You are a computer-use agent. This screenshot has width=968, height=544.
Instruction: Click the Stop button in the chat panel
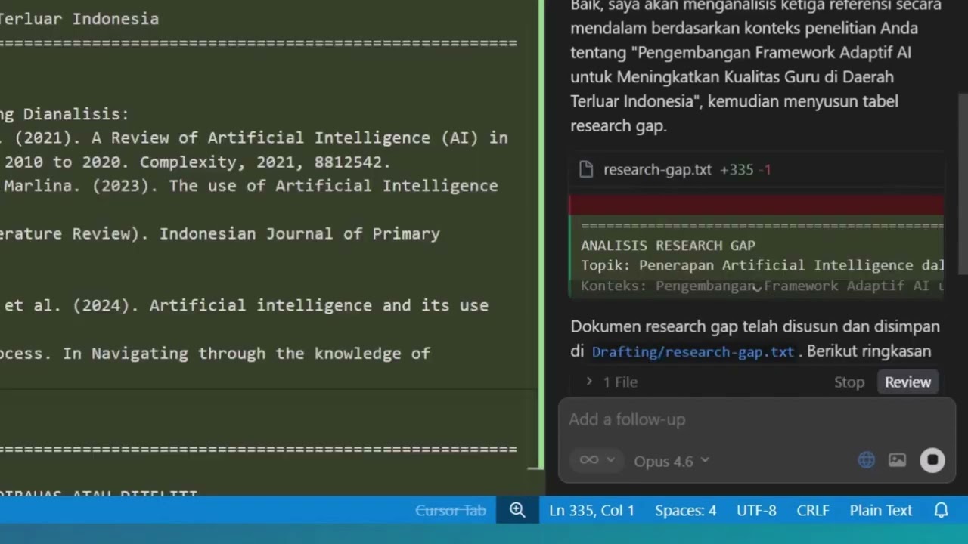click(x=849, y=382)
